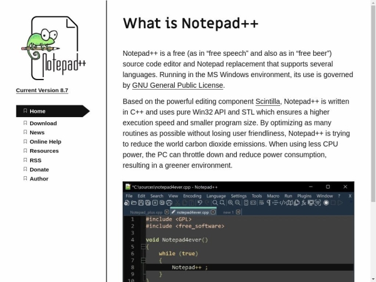Screen dimensions: 376x282
Task: Click the Zoom Out icon in Notepad++ screenshot
Action: pos(238,202)
